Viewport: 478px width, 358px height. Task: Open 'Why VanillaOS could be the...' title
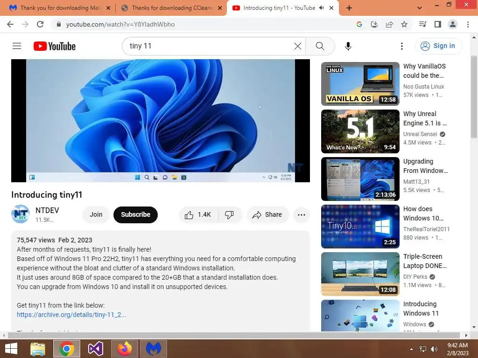(424, 71)
